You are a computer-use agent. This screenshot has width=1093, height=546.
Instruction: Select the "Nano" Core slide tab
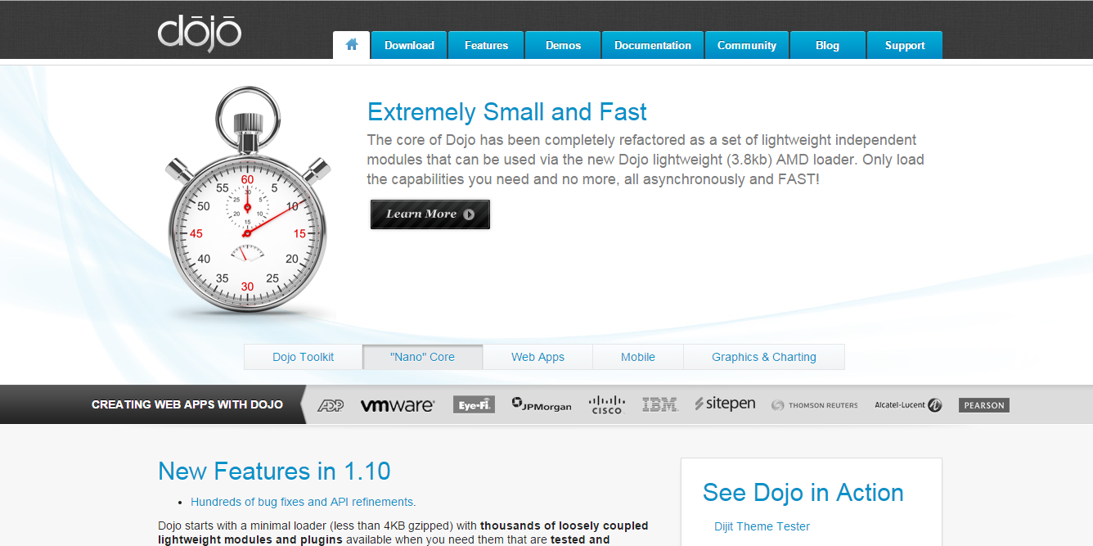(423, 357)
